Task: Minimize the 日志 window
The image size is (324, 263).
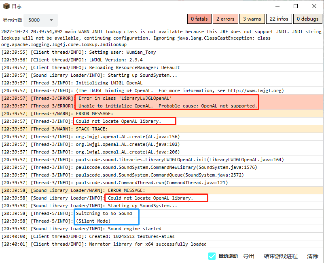Action: (x=277, y=6)
